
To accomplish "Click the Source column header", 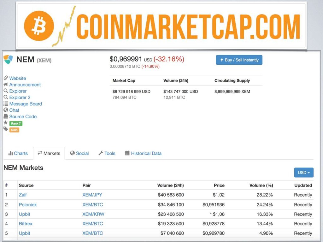I will (x=26, y=185).
